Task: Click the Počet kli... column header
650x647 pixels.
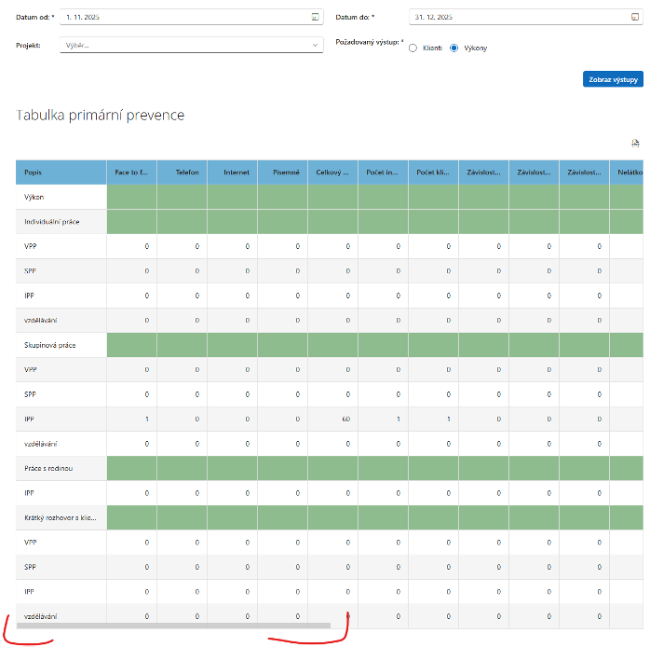Action: (x=433, y=172)
